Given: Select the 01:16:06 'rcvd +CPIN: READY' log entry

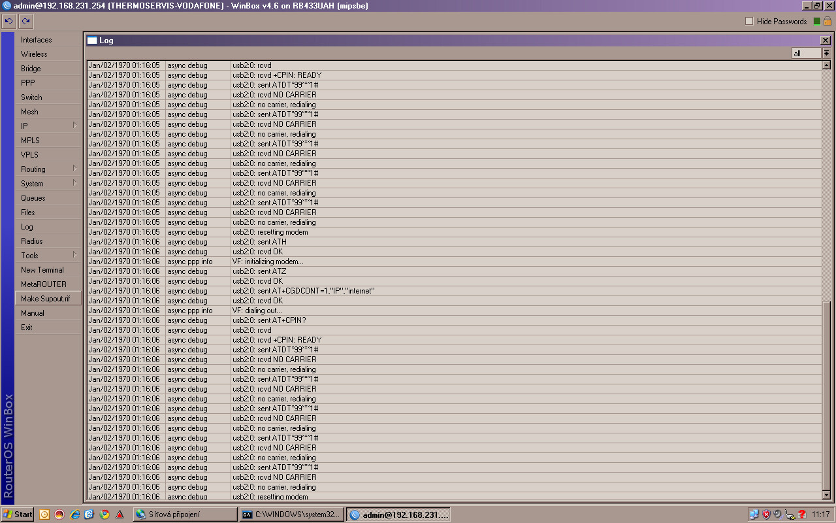Looking at the screenshot, I should [454, 340].
